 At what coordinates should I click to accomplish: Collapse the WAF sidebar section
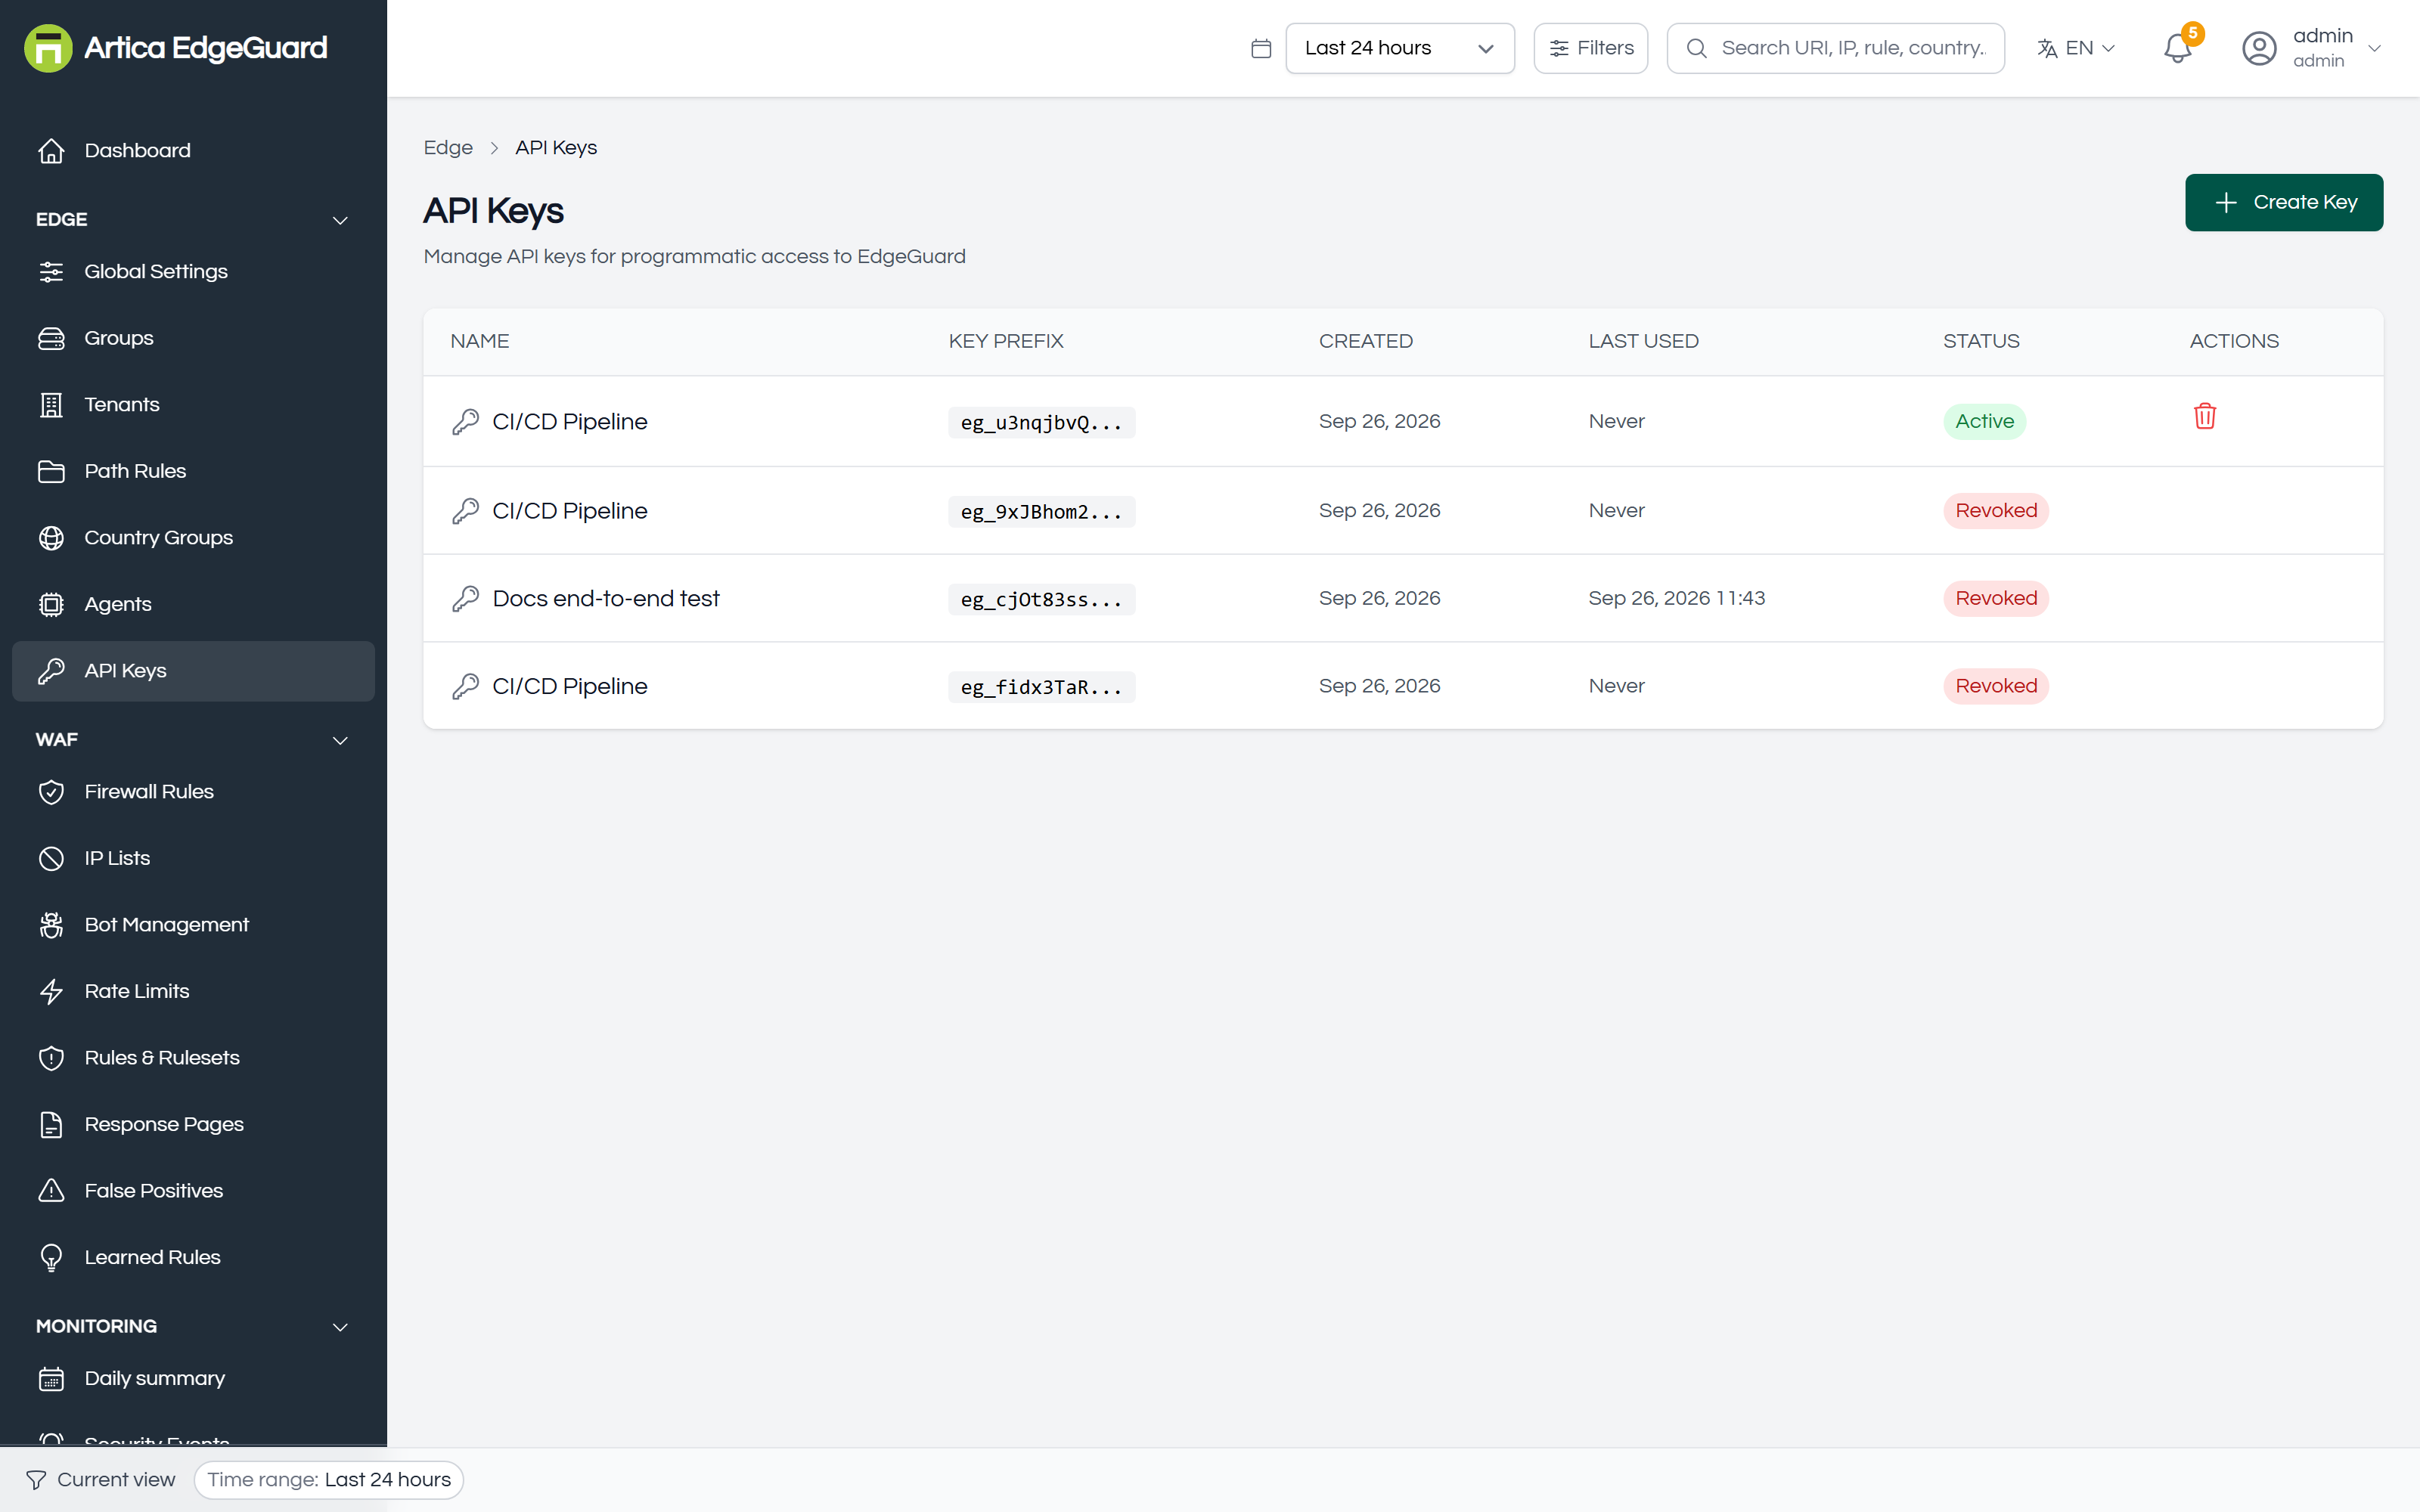tap(340, 740)
